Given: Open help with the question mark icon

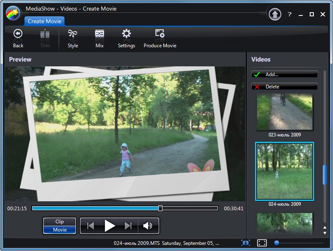Looking at the screenshot, I should [289, 14].
